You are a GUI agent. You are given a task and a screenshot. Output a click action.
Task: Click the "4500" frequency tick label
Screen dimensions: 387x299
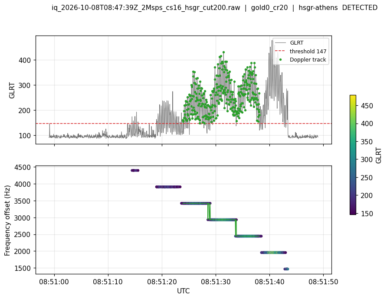point(23,168)
